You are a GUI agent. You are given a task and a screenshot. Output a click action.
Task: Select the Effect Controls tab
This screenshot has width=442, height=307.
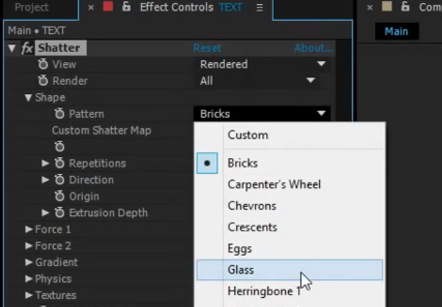pos(177,8)
